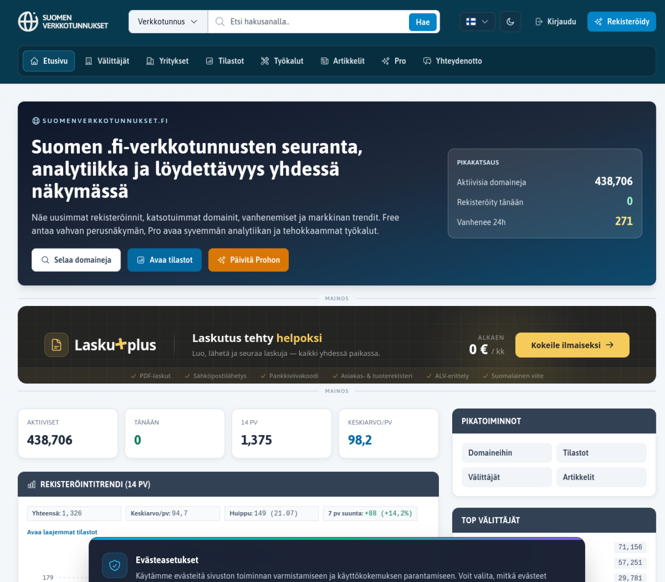Open the Artikkelit navigation item
Screen dimensions: 665x582
342,61
